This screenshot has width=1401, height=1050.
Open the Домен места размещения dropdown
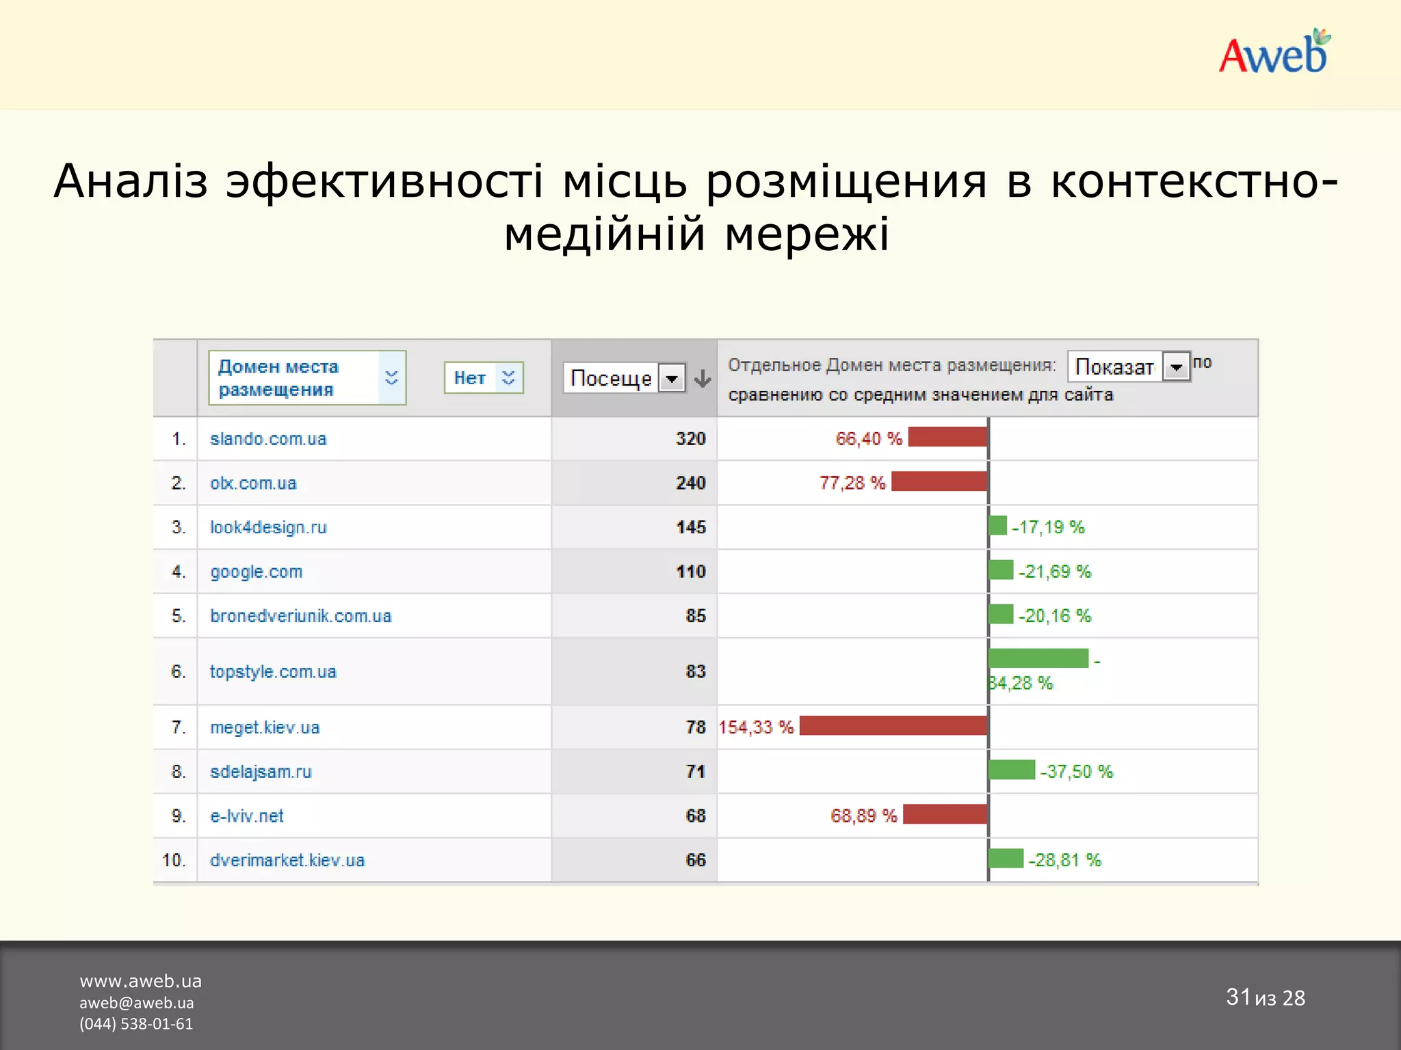click(x=307, y=378)
